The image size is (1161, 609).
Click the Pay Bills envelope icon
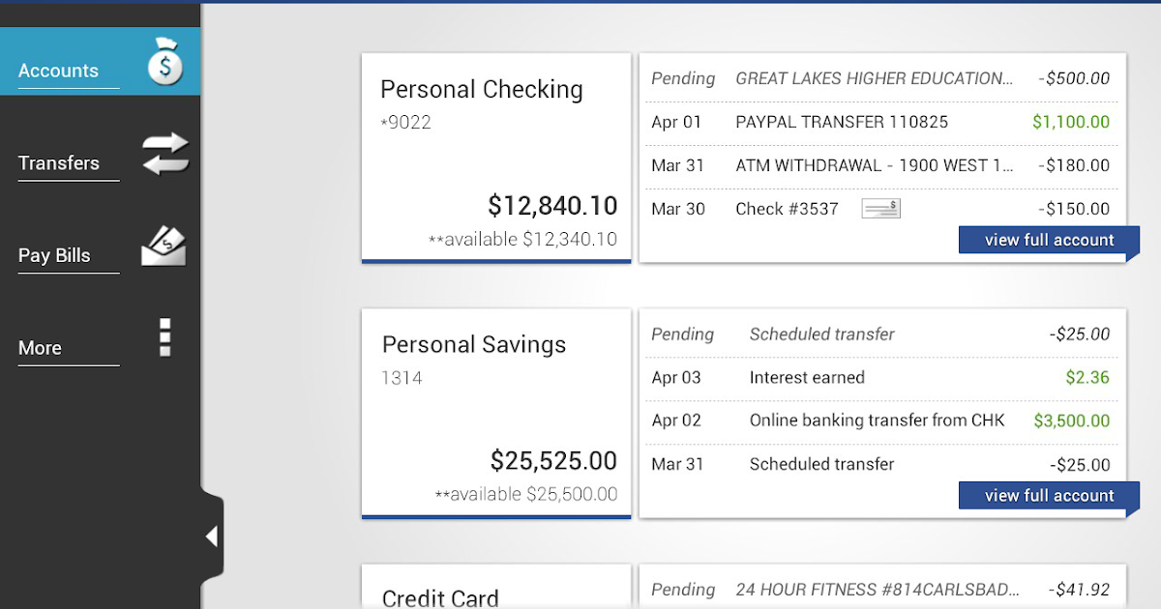point(164,246)
